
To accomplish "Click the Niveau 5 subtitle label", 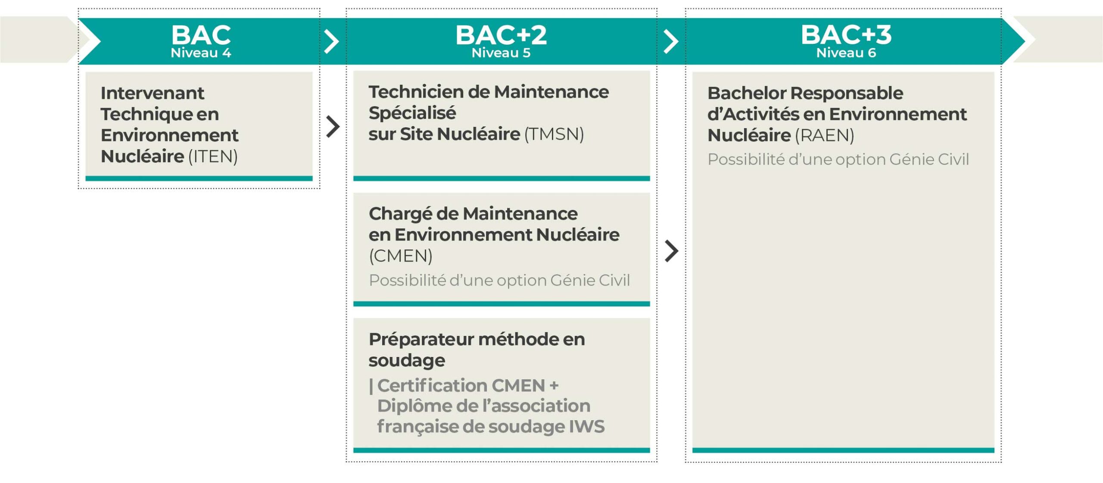I will (x=501, y=53).
